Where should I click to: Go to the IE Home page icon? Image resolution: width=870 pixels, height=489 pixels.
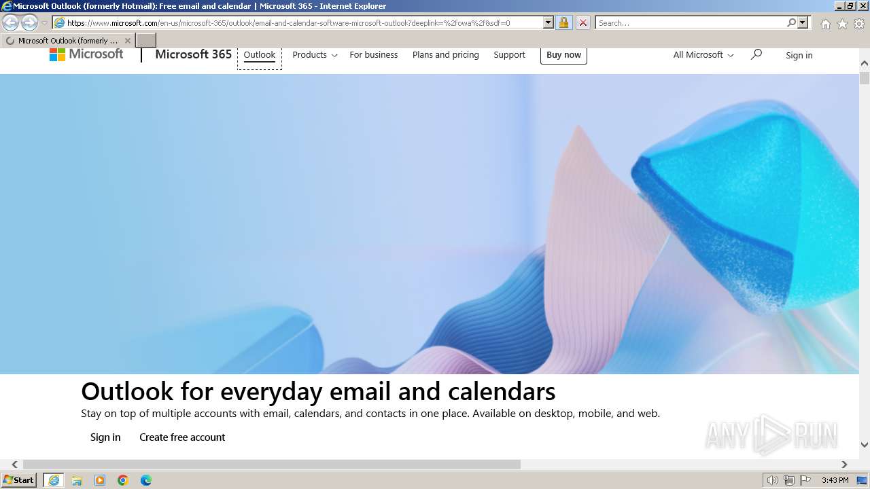point(825,24)
